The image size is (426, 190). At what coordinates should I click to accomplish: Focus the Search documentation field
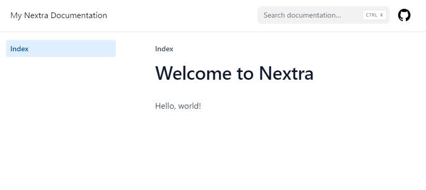pos(323,15)
